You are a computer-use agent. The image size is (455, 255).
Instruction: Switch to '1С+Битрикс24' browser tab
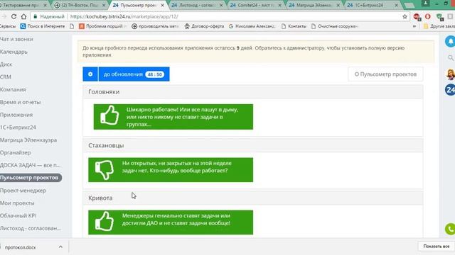[373, 5]
